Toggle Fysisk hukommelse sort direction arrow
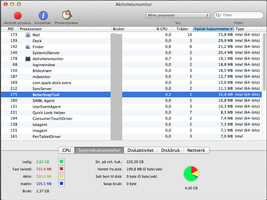The height and width of the screenshot is (200, 267). click(x=231, y=29)
